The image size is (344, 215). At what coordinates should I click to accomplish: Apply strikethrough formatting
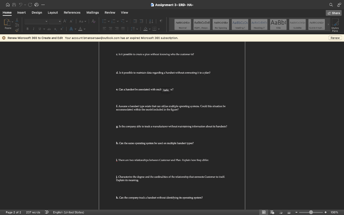[x=49, y=29]
